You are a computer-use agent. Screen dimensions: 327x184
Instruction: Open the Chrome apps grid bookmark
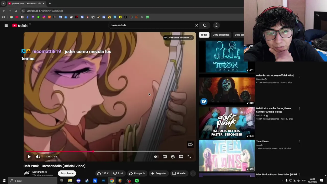click(3, 17)
